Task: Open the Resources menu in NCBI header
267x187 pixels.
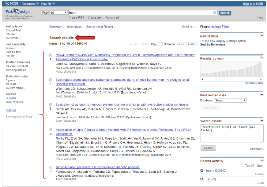Action: coord(30,4)
